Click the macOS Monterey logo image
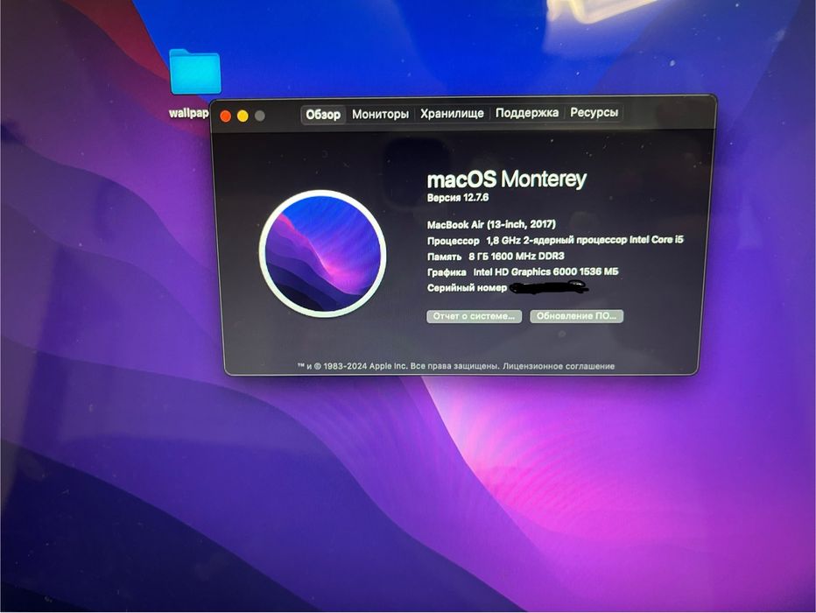 323,253
